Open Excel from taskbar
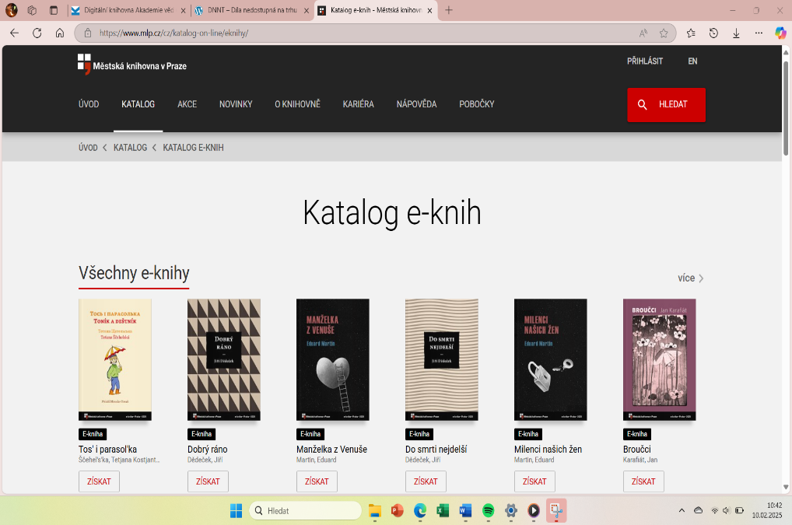 [x=443, y=511]
